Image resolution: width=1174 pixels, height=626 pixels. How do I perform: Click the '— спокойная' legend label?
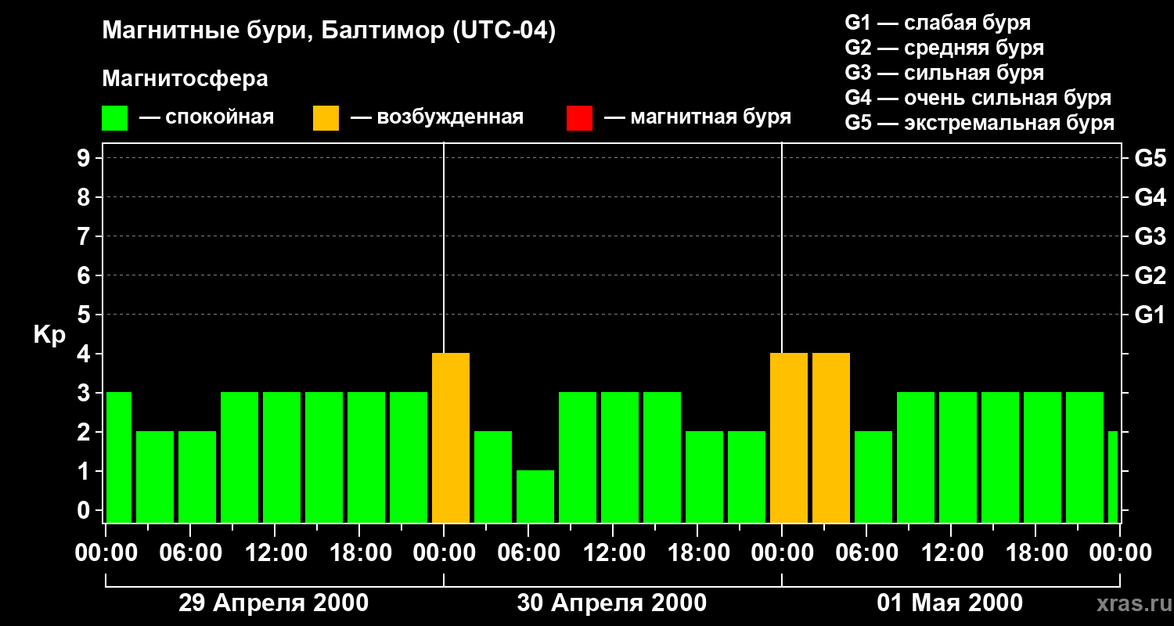coord(207,117)
